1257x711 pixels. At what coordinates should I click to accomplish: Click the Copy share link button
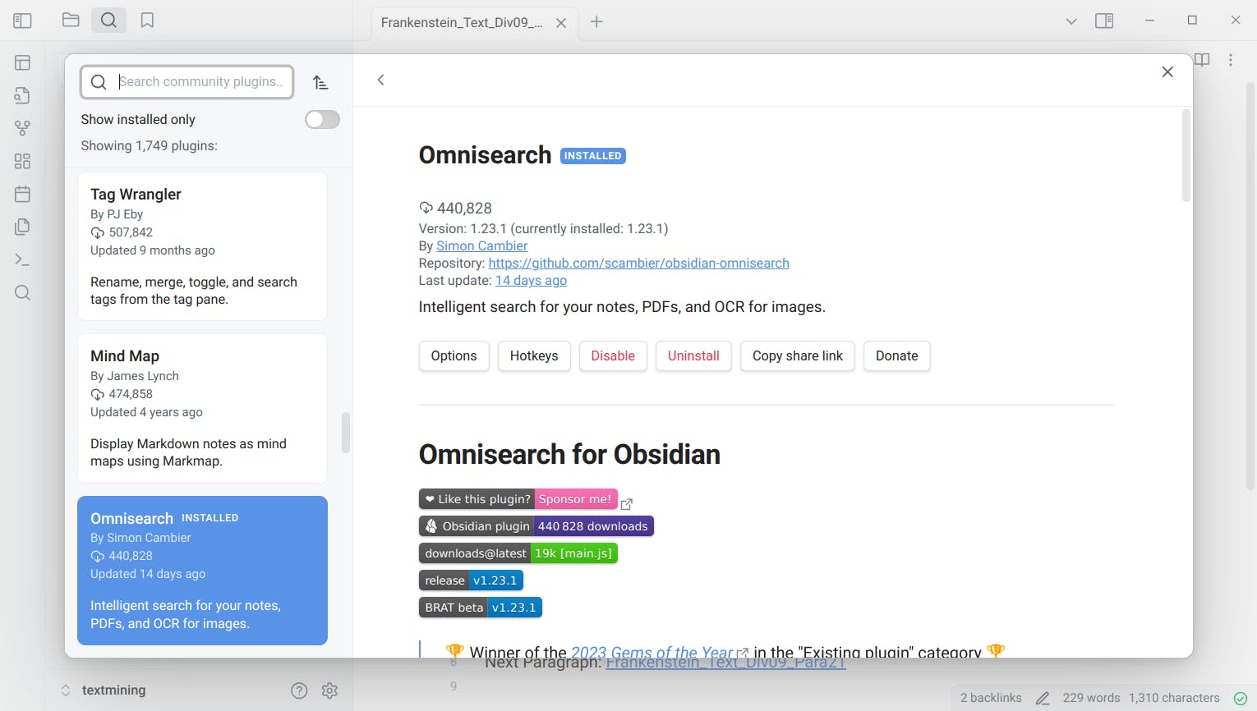coord(798,356)
